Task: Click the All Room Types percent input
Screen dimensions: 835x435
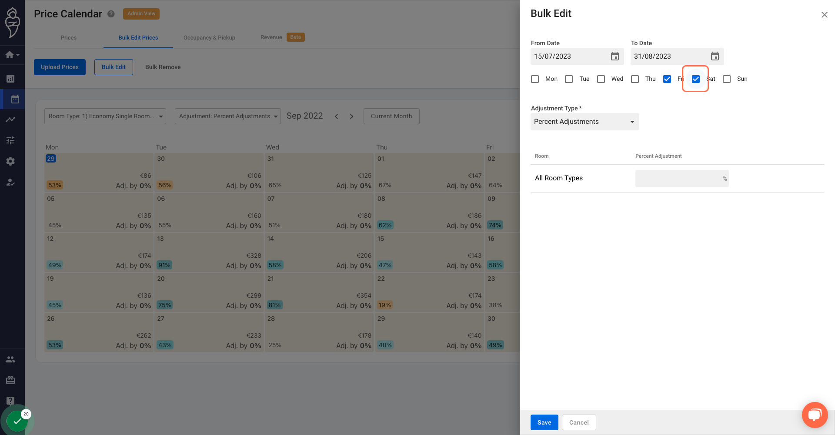Action: pos(681,179)
